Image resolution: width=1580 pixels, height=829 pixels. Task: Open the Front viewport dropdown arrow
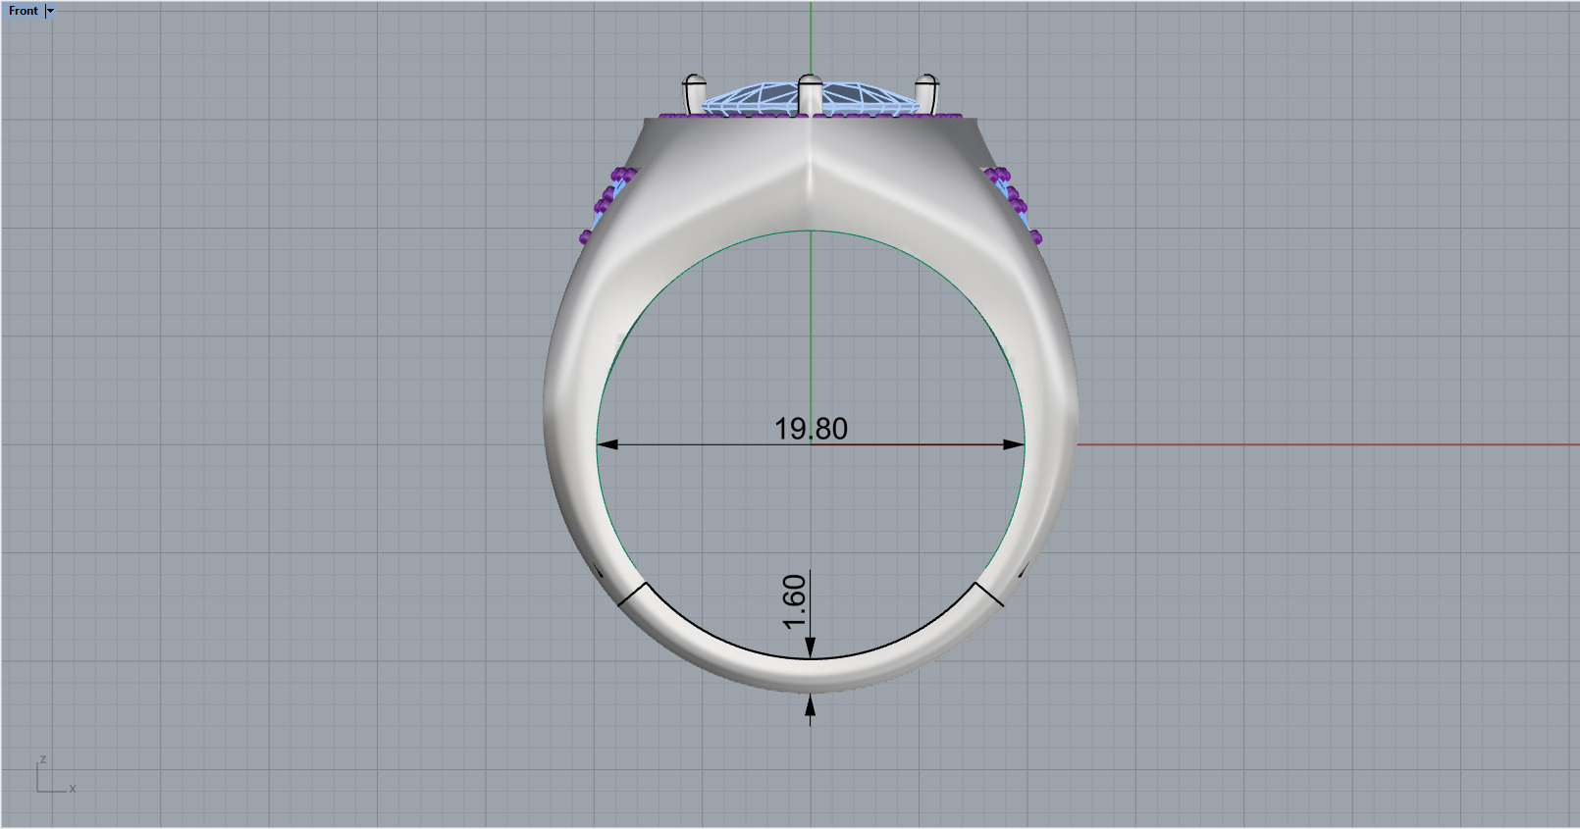click(51, 11)
